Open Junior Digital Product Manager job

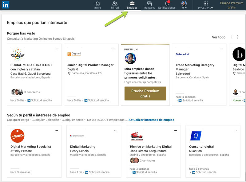[x=90, y=65]
